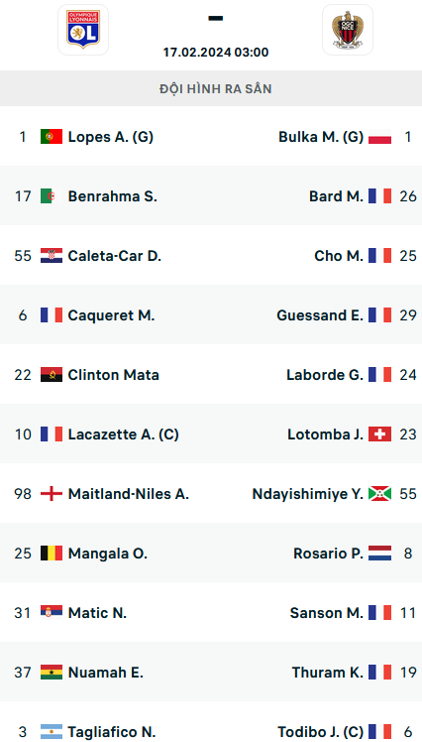Click Switzerland flag next to Lotomba J.
The image size is (422, 742).
tap(380, 433)
